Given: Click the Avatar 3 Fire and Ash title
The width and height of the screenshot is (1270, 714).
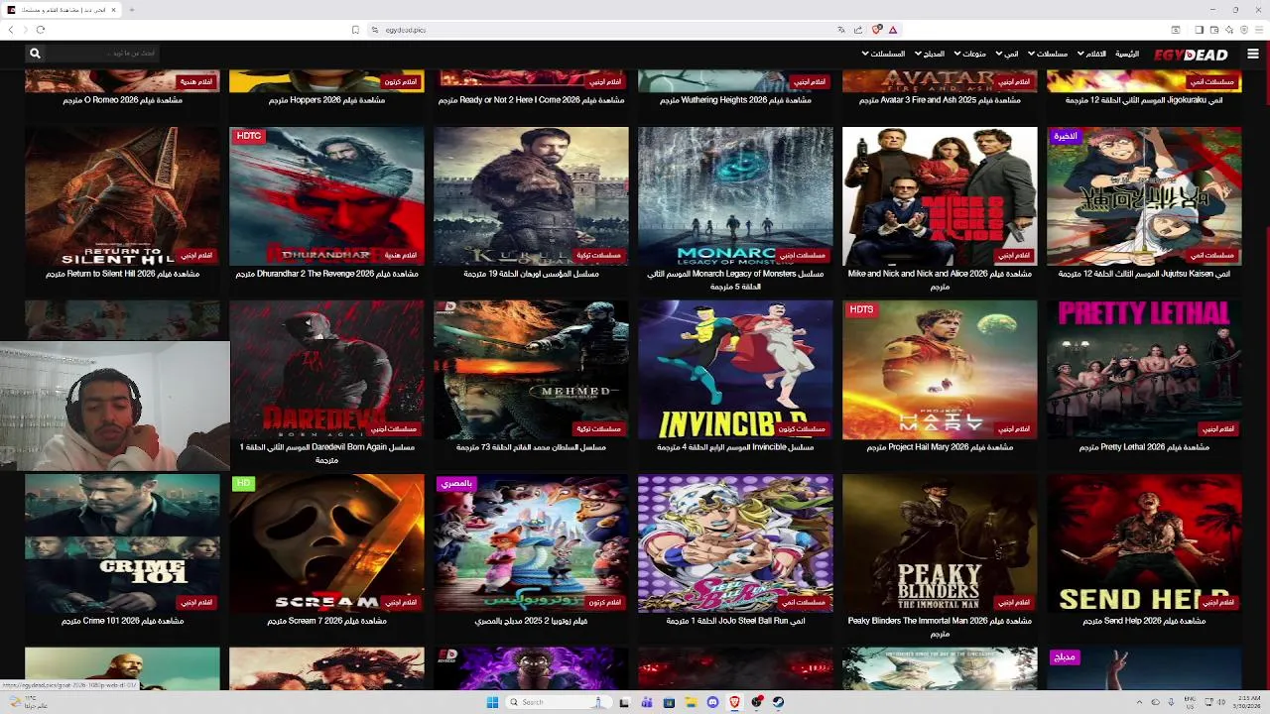Looking at the screenshot, I should (940, 100).
